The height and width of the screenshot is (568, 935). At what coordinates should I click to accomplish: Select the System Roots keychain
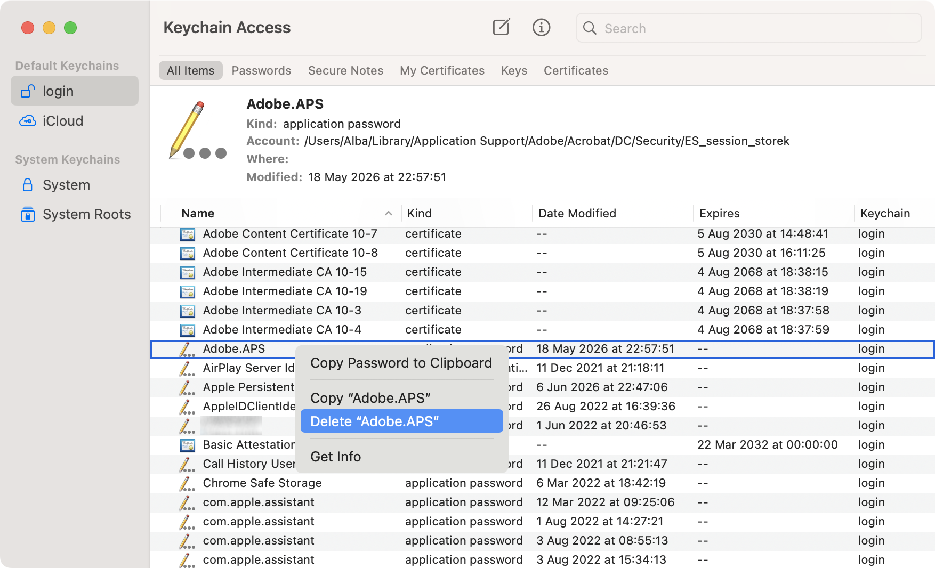point(75,214)
